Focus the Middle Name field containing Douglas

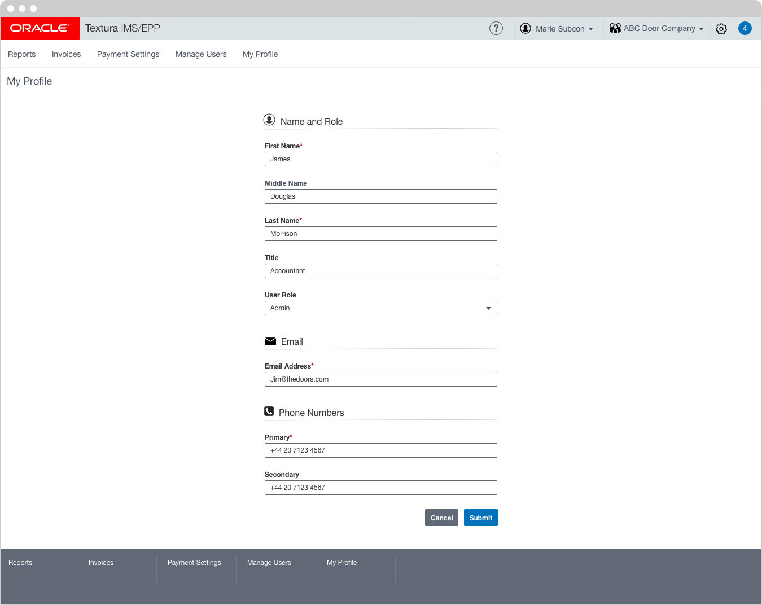[x=380, y=196]
